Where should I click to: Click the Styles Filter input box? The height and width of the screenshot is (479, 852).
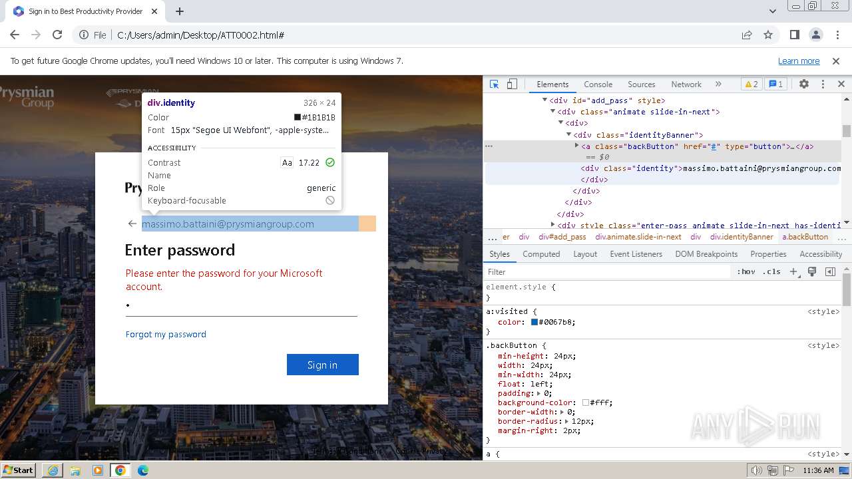click(x=608, y=271)
